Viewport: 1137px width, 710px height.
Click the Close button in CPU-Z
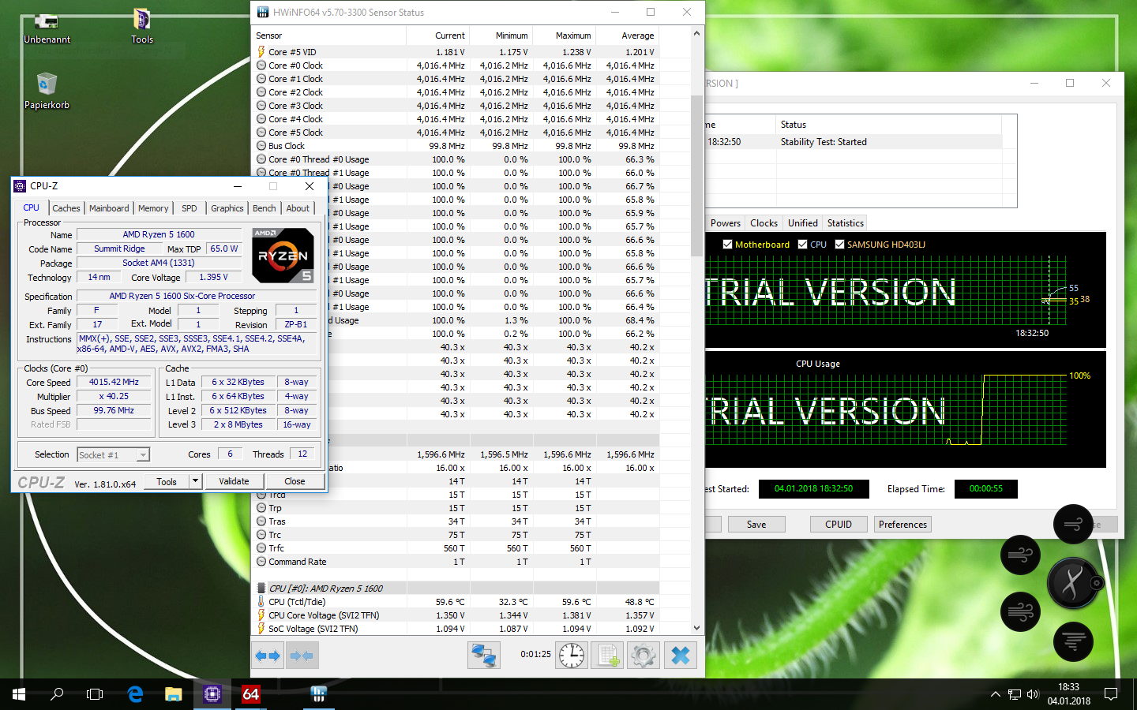(x=295, y=481)
